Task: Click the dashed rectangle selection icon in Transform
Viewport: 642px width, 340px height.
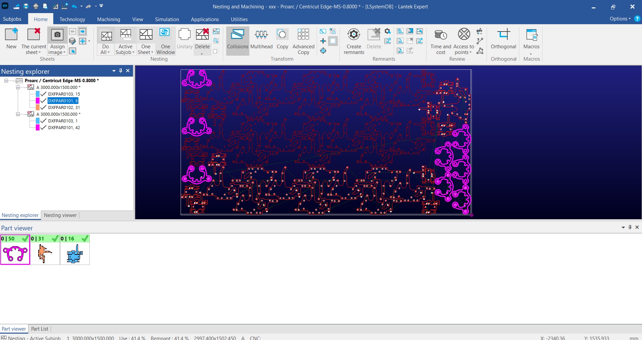Action: (333, 41)
